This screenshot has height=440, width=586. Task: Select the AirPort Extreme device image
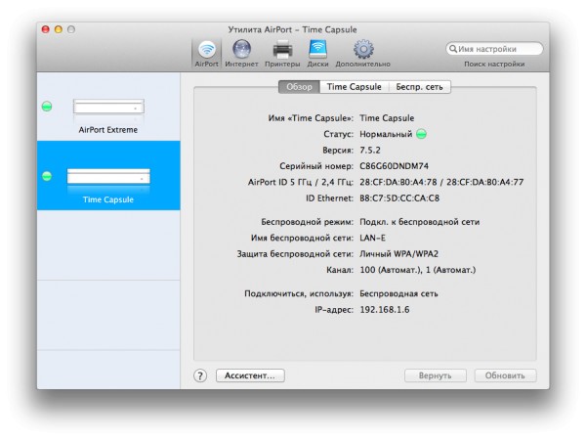tap(108, 107)
